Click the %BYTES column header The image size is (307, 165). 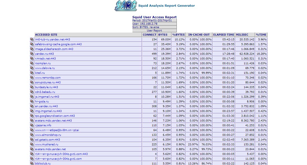(x=178, y=35)
